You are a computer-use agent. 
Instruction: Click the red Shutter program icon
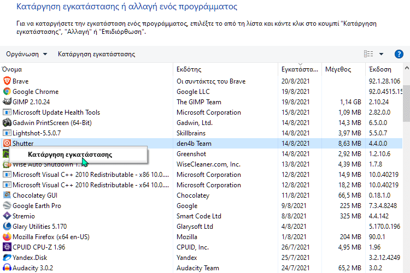7,143
